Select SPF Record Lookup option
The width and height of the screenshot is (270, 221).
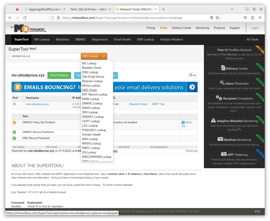pos(95,95)
